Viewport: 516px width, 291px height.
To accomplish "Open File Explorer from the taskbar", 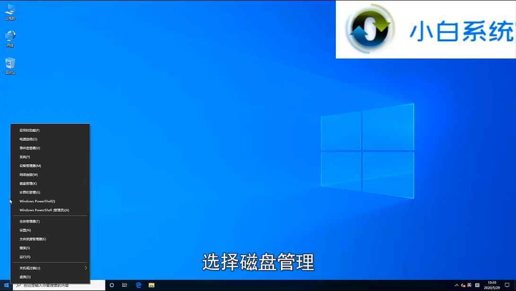I will (x=151, y=285).
